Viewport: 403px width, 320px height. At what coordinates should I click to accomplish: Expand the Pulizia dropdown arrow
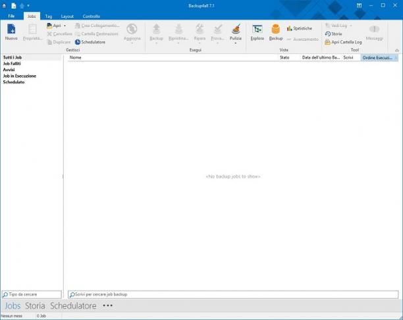tap(236, 43)
